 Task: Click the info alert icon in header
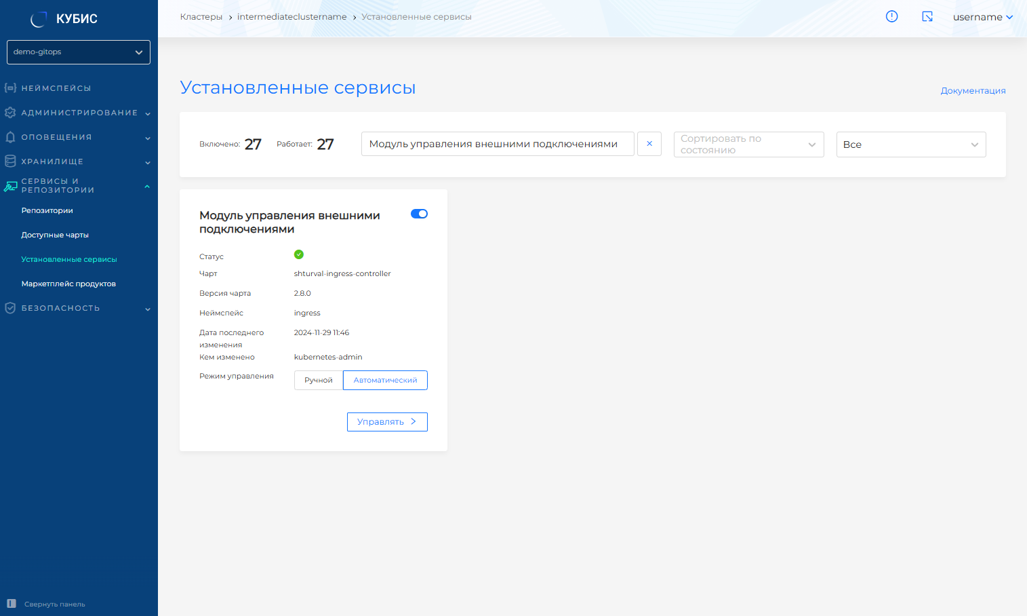pyautogui.click(x=891, y=16)
